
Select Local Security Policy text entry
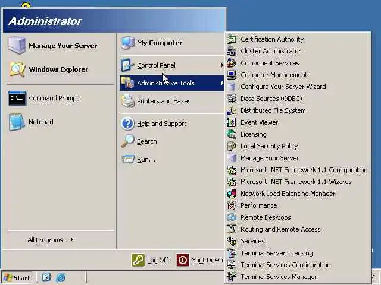point(269,146)
